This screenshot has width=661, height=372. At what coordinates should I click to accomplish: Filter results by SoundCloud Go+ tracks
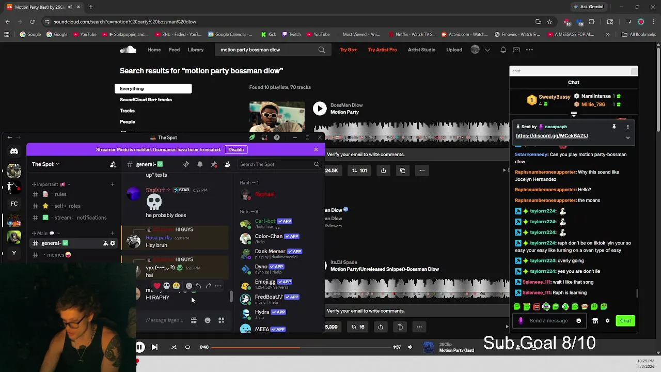(146, 100)
